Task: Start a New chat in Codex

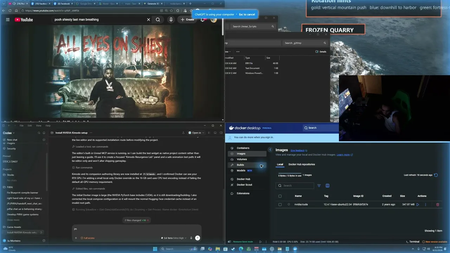Action: pos(12,140)
